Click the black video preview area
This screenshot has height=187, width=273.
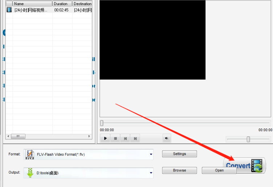pos(152,40)
